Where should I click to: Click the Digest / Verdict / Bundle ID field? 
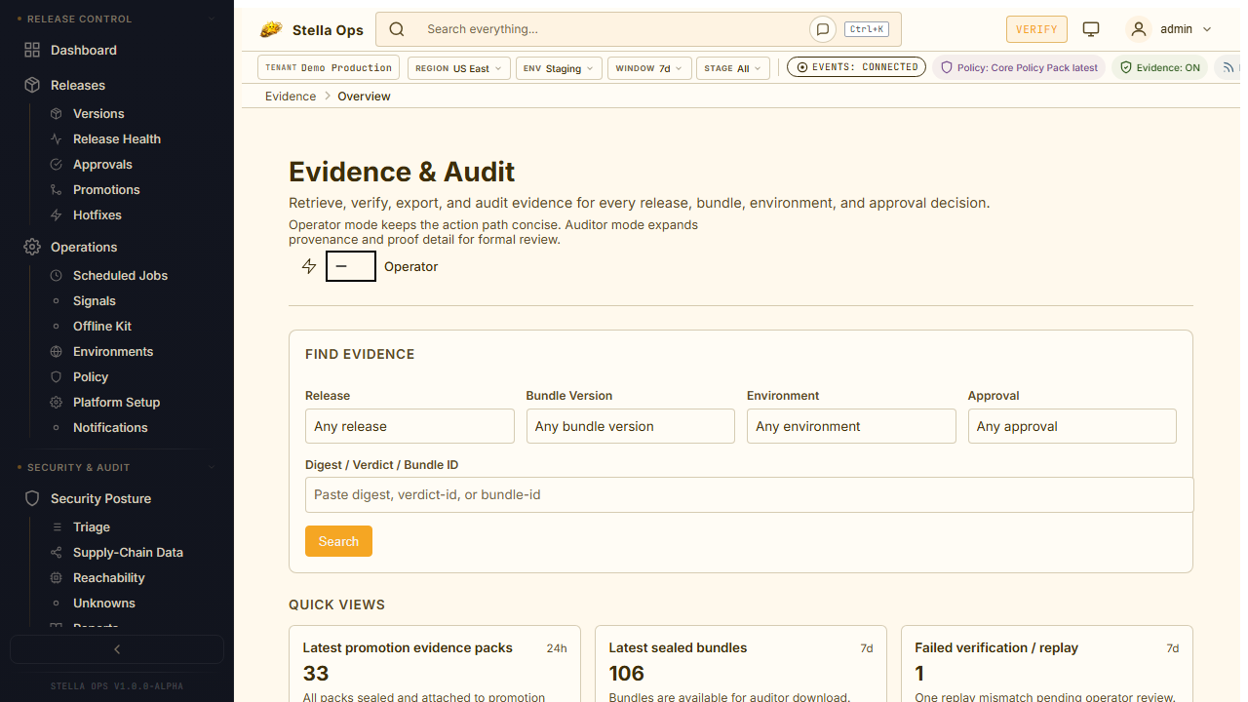pyautogui.click(x=749, y=494)
